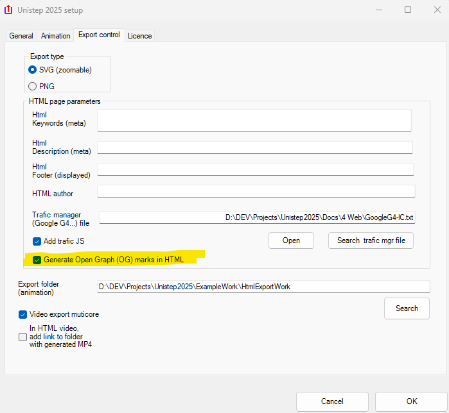
Task: Click the Export folder path field
Action: pos(262,287)
